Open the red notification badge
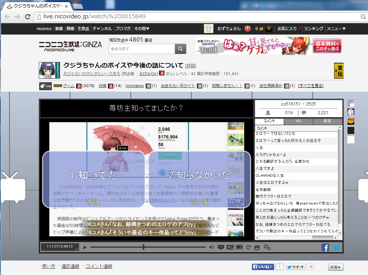The image size is (368, 275). pos(247,29)
